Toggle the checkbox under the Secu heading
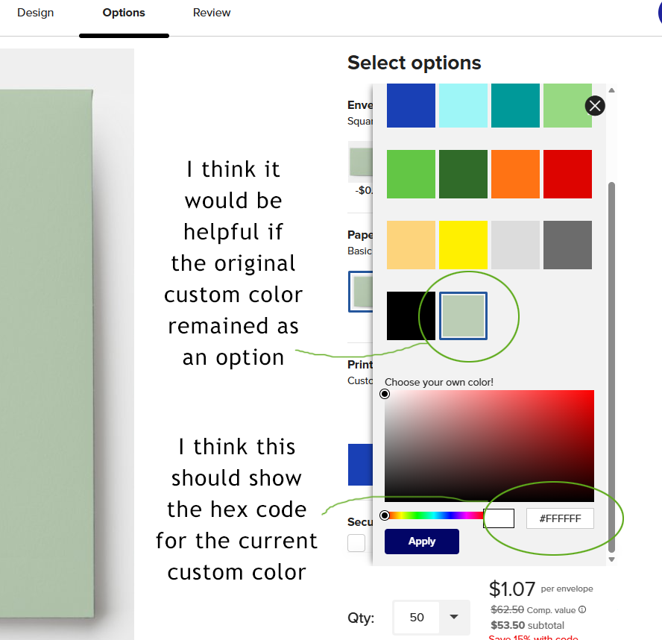 pyautogui.click(x=356, y=543)
